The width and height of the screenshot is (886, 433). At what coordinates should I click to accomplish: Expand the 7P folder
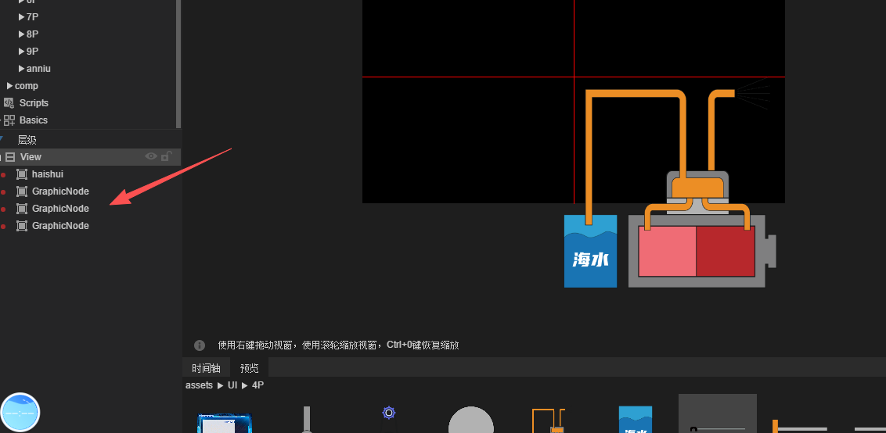click(x=21, y=17)
